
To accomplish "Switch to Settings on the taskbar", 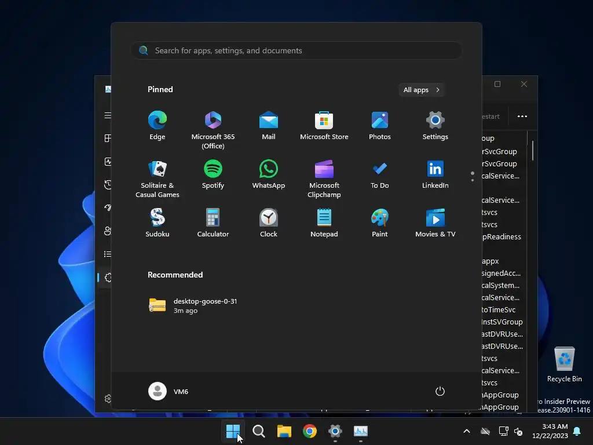I will 335,431.
